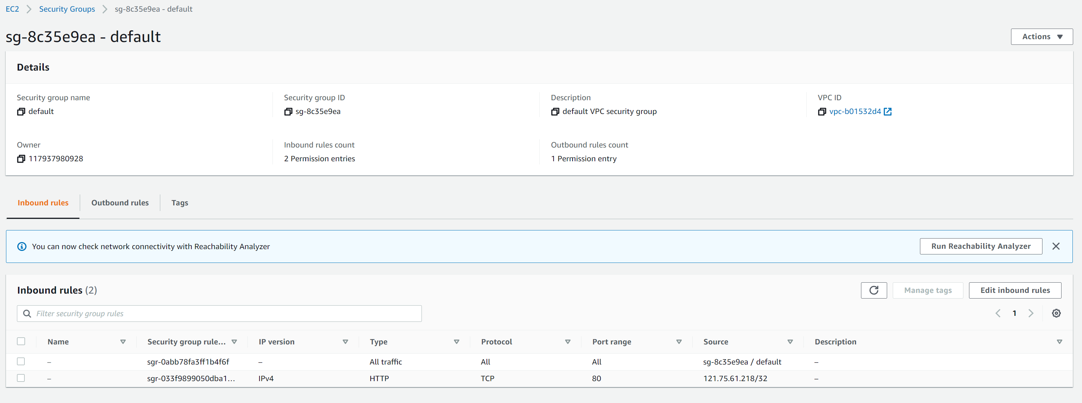Sort by the Type column arrow
The image size is (1082, 403).
click(456, 342)
